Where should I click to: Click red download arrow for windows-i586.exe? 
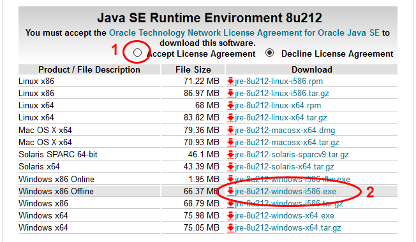(230, 192)
